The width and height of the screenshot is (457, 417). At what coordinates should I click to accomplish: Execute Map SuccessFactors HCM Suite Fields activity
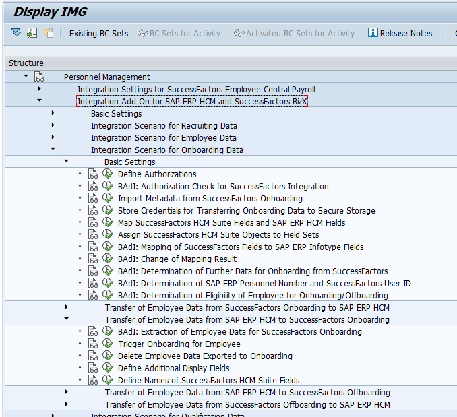[x=108, y=223]
